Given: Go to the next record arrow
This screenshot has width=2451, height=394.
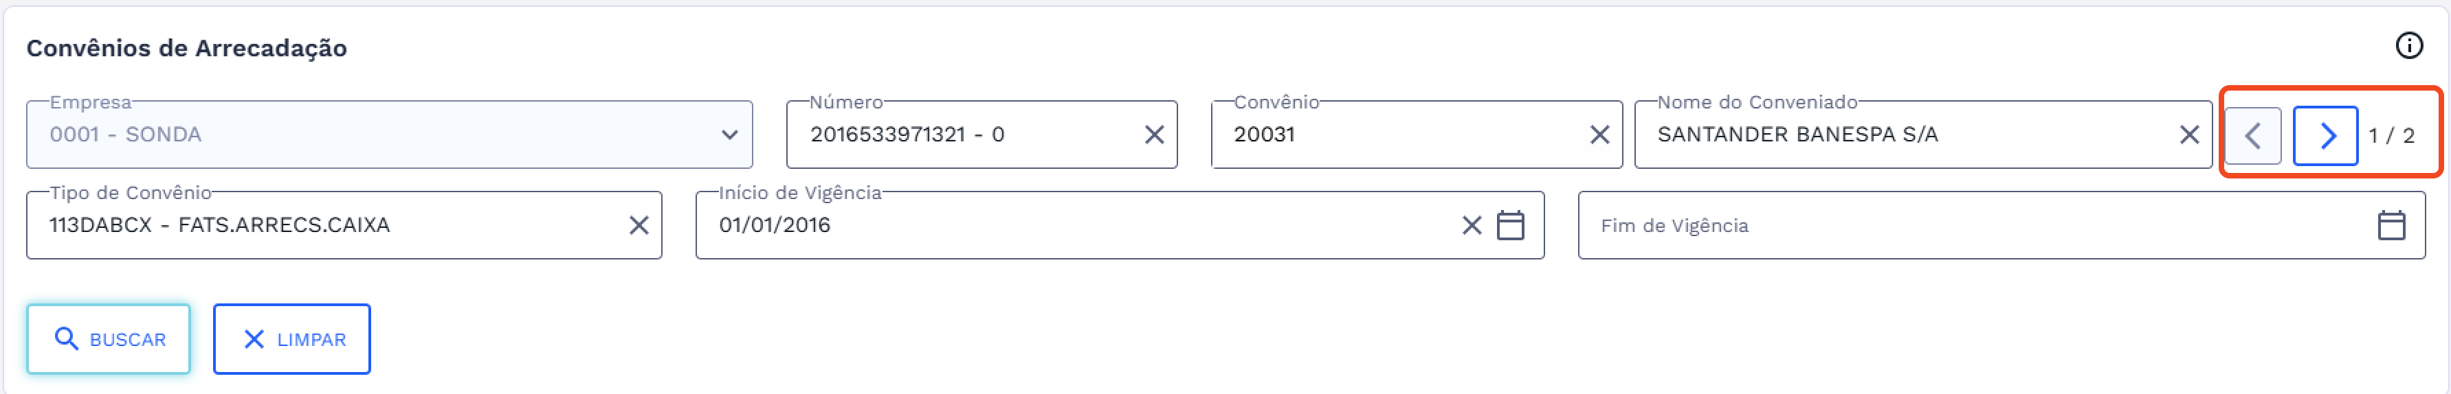Looking at the screenshot, I should pyautogui.click(x=2325, y=136).
